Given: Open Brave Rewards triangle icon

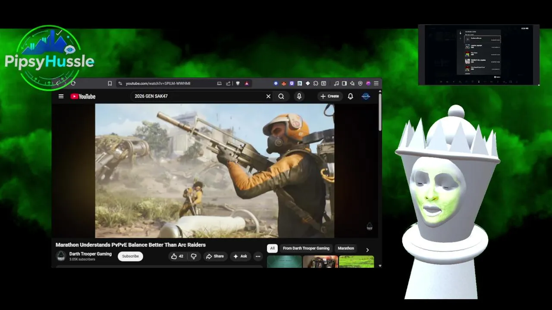Looking at the screenshot, I should [x=247, y=84].
